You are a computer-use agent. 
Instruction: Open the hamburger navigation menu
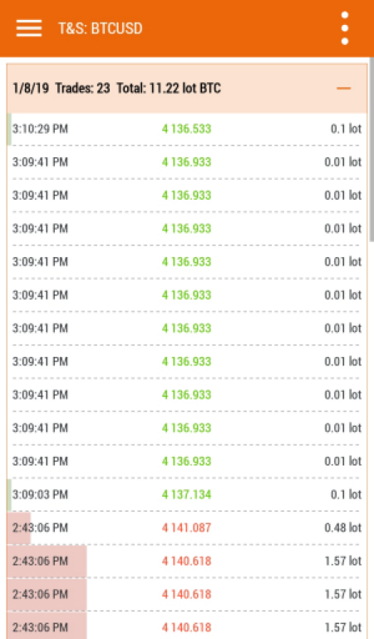29,28
